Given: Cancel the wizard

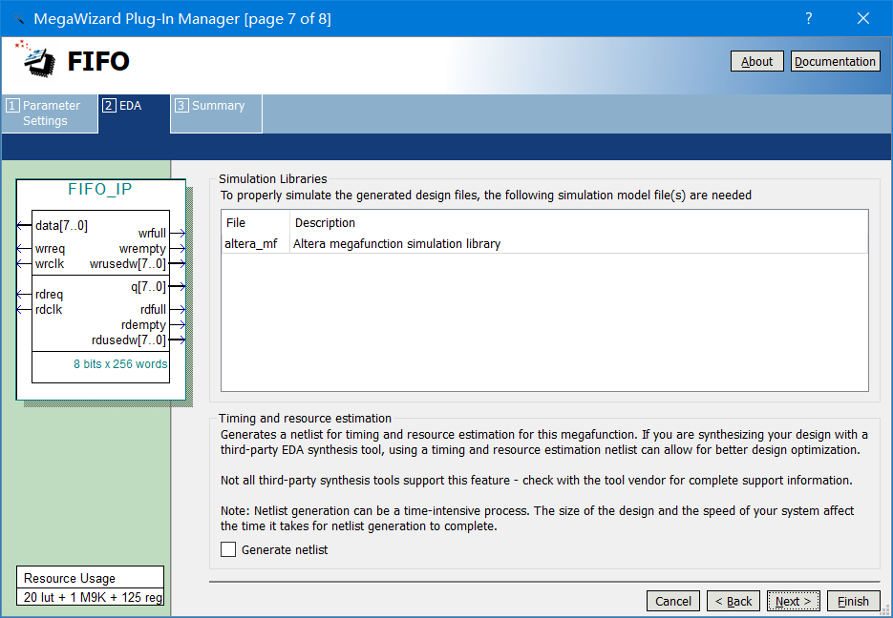Looking at the screenshot, I should (x=673, y=601).
